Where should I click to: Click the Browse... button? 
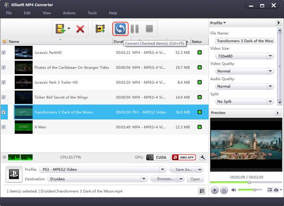[164, 179]
